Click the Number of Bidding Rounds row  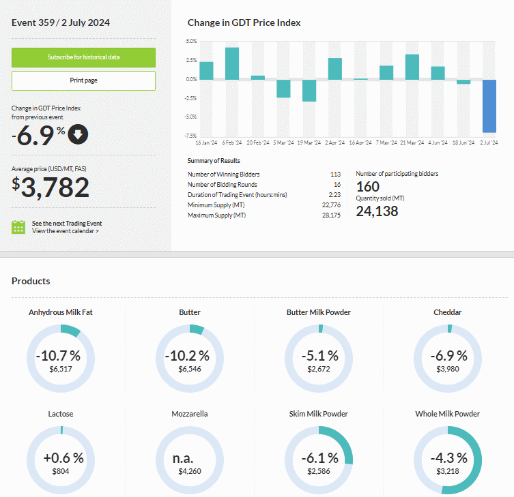click(264, 185)
